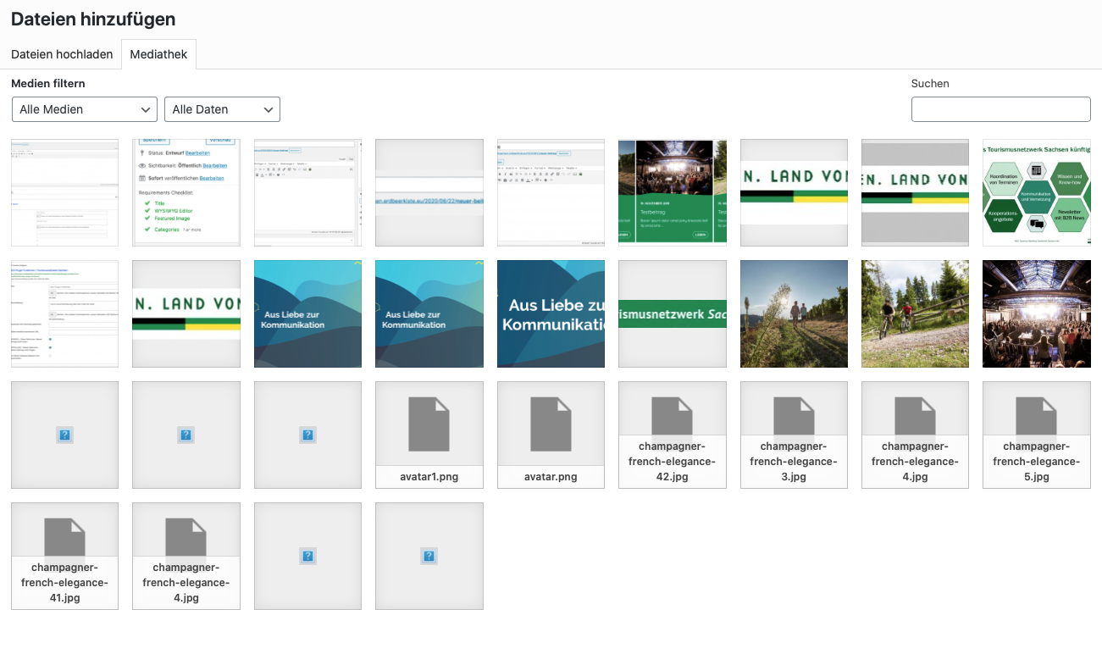Click the Dateien hinzufügen heading
Image resolution: width=1102 pixels, height=654 pixels.
[93, 19]
